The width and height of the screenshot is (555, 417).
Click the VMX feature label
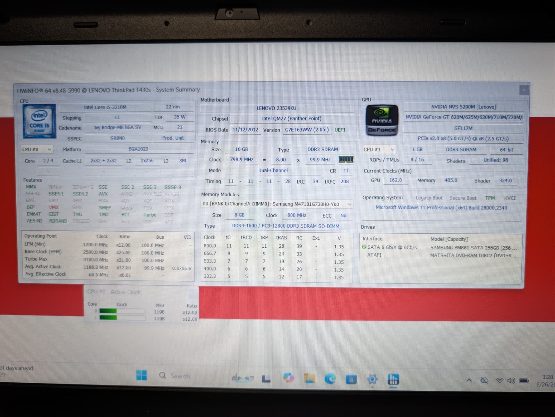pyautogui.click(x=54, y=207)
